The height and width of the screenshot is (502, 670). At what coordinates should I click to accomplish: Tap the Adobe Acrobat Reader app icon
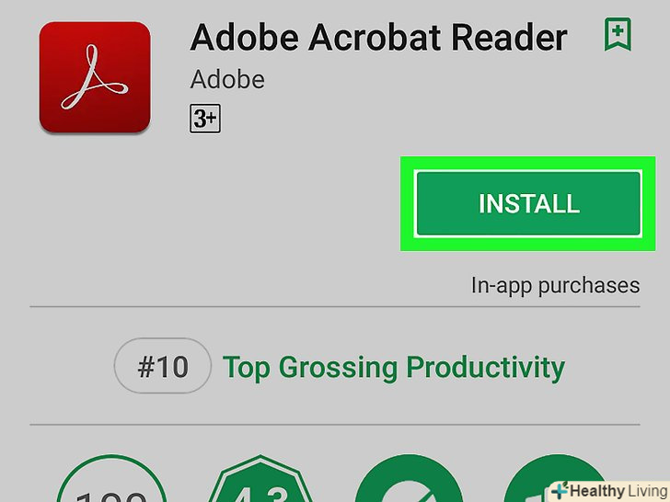point(95,77)
